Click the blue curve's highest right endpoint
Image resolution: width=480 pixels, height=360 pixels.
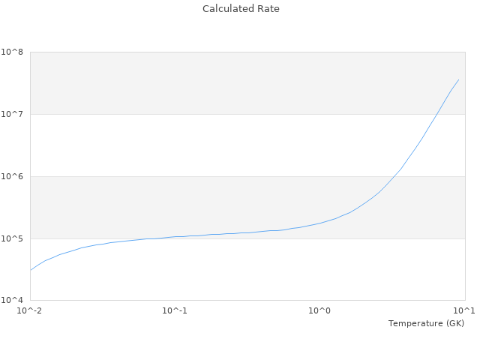click(x=459, y=79)
